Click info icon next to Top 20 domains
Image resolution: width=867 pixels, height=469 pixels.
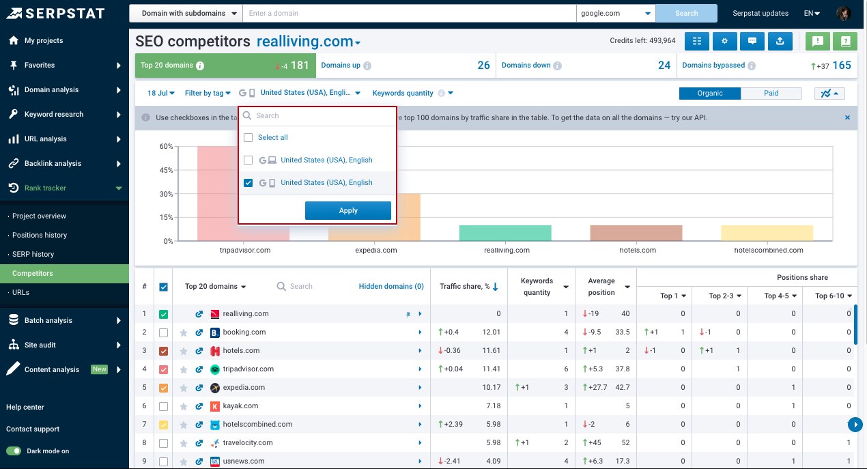(x=200, y=66)
